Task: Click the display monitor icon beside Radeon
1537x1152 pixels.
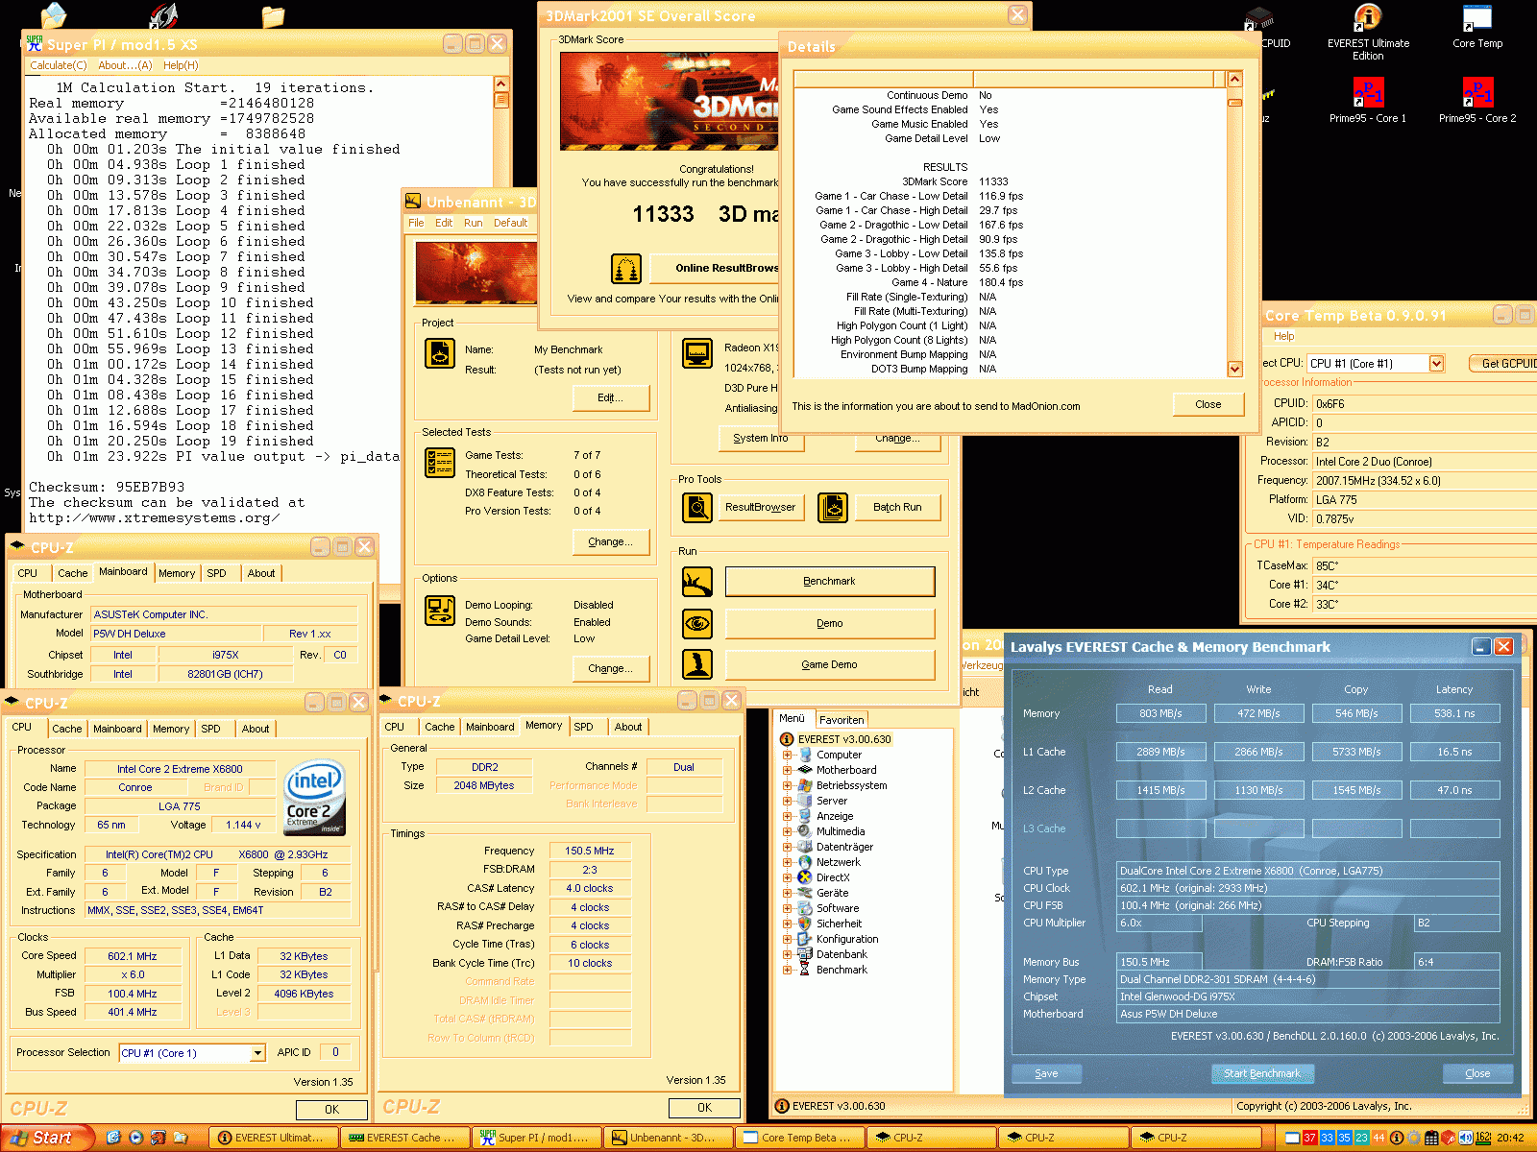Action: (x=697, y=353)
